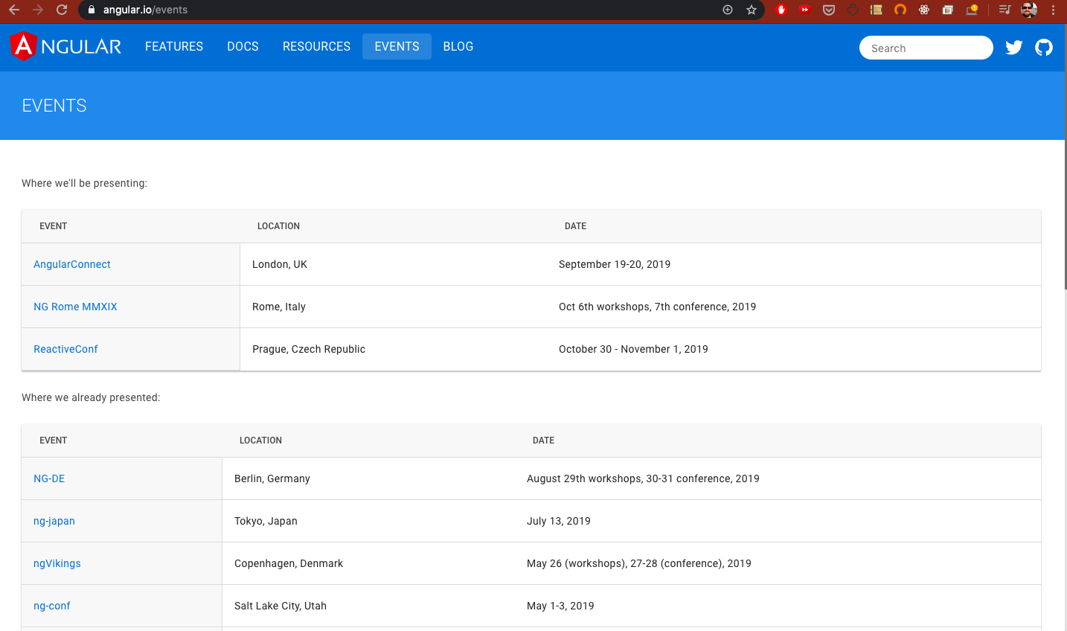Open the Docs nav item

coord(243,46)
